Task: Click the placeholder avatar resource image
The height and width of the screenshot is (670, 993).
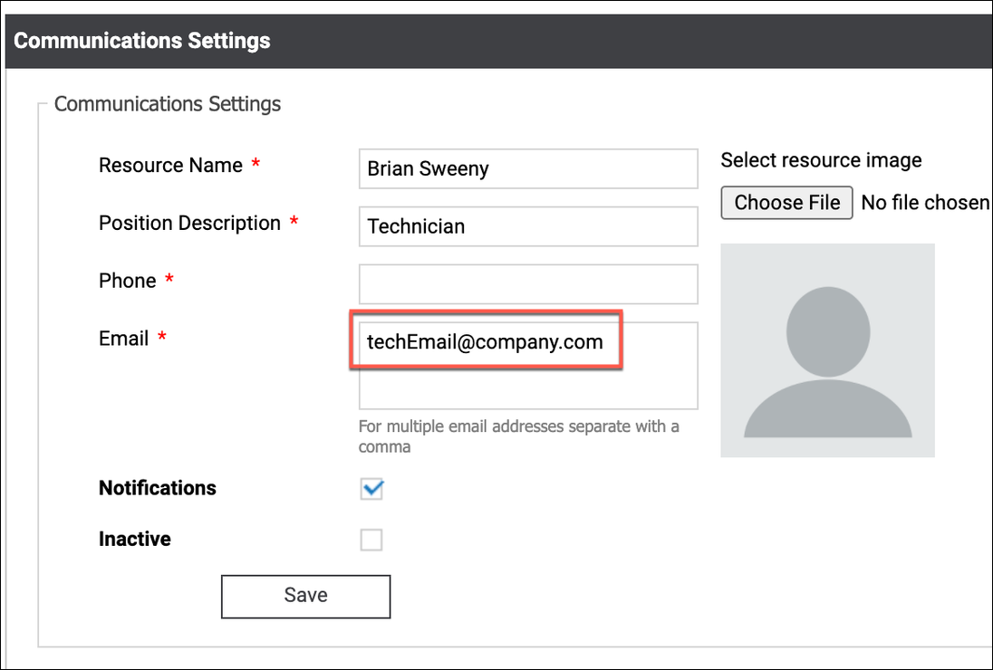Action: tap(827, 350)
